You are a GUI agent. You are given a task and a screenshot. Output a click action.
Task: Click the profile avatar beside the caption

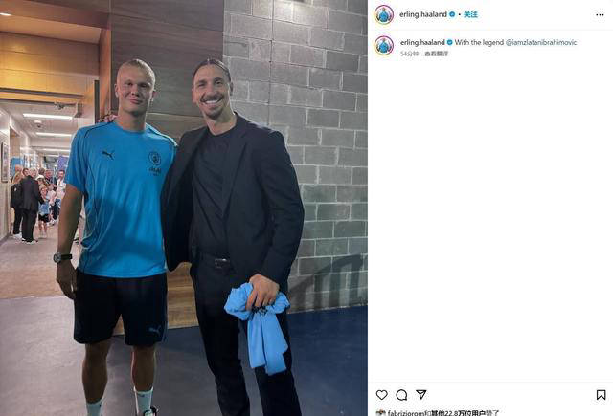(384, 45)
